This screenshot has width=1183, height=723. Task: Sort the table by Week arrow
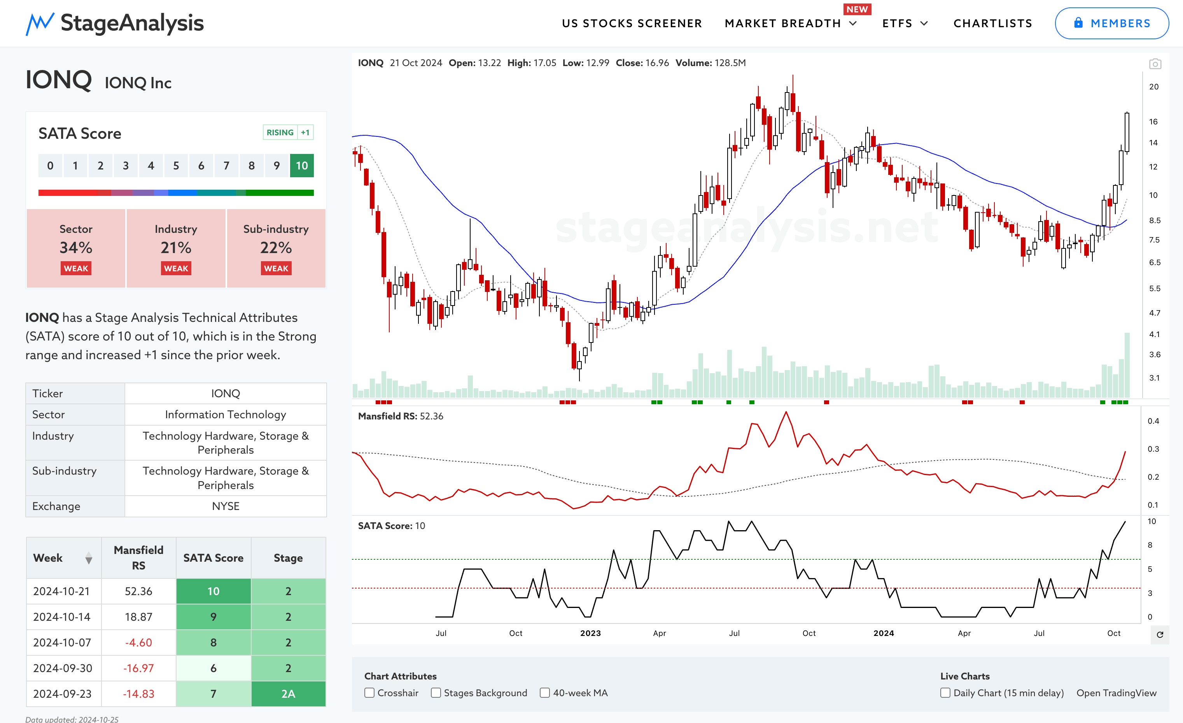coord(89,558)
